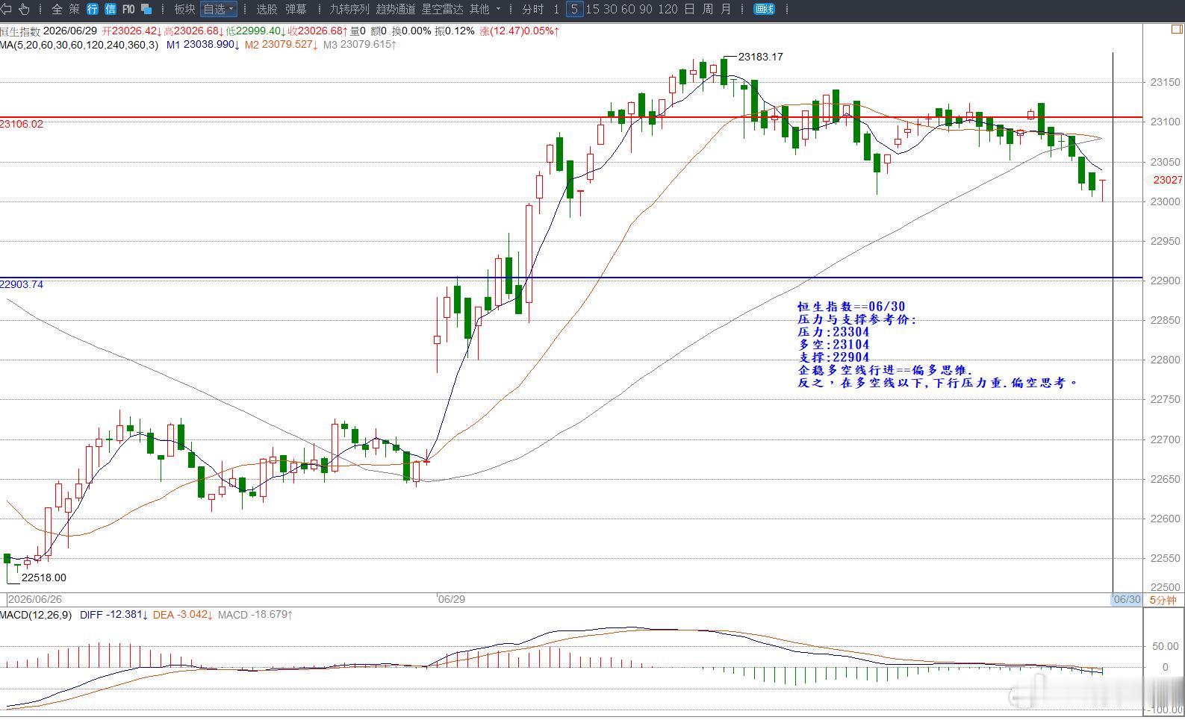Image resolution: width=1185 pixels, height=720 pixels.
Task: Click the blue 行 quote icon
Action: (x=93, y=9)
